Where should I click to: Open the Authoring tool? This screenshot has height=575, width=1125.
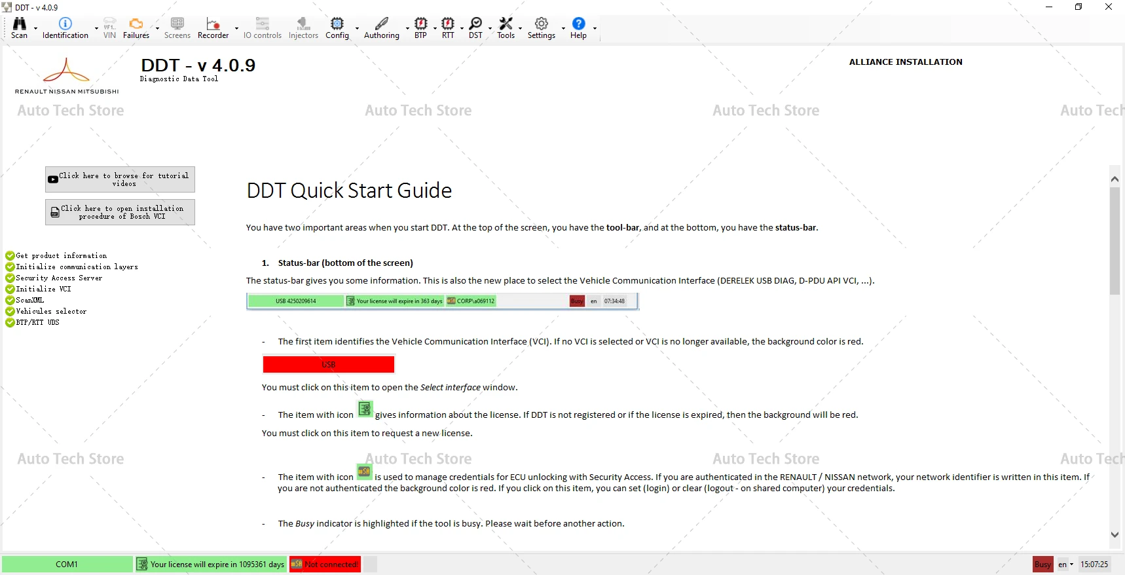[382, 28]
